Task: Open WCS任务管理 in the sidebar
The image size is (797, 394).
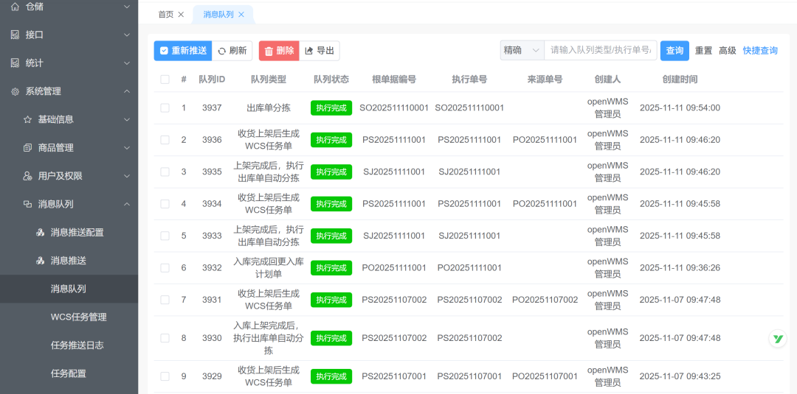Action: pyautogui.click(x=78, y=317)
